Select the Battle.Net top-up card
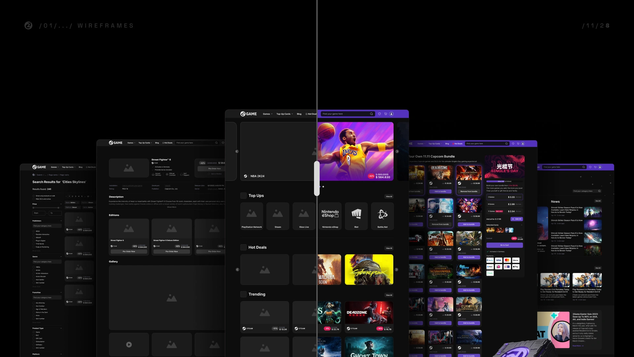Image resolution: width=634 pixels, height=357 pixels. click(382, 216)
